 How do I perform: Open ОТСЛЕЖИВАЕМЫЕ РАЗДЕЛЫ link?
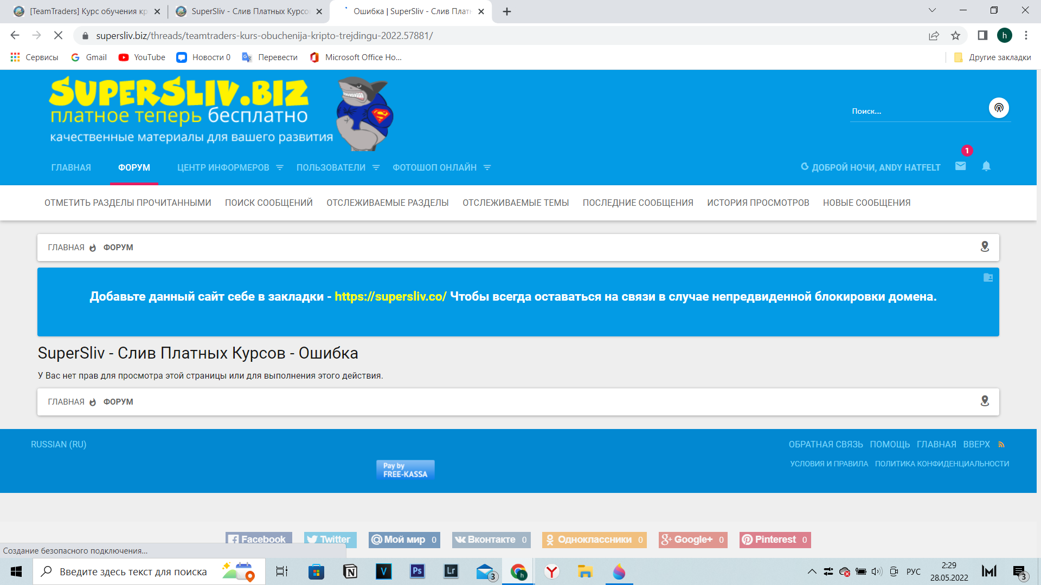(x=388, y=203)
